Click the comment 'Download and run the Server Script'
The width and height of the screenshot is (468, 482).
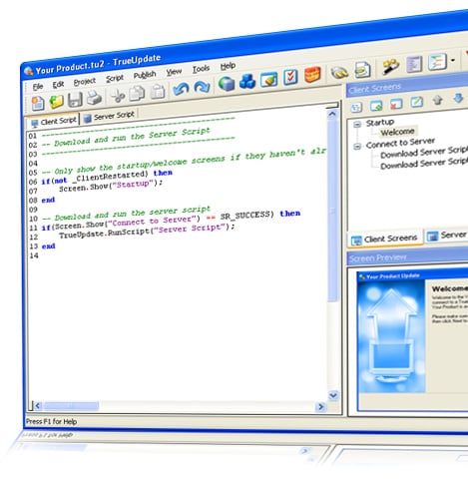(132, 137)
